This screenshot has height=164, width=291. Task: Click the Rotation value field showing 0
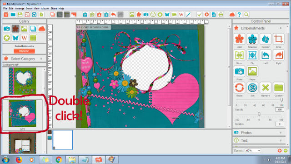[280, 124]
